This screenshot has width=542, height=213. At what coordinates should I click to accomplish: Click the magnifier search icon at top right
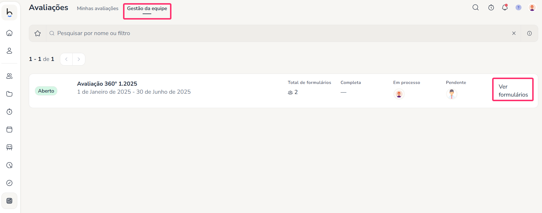tap(475, 8)
